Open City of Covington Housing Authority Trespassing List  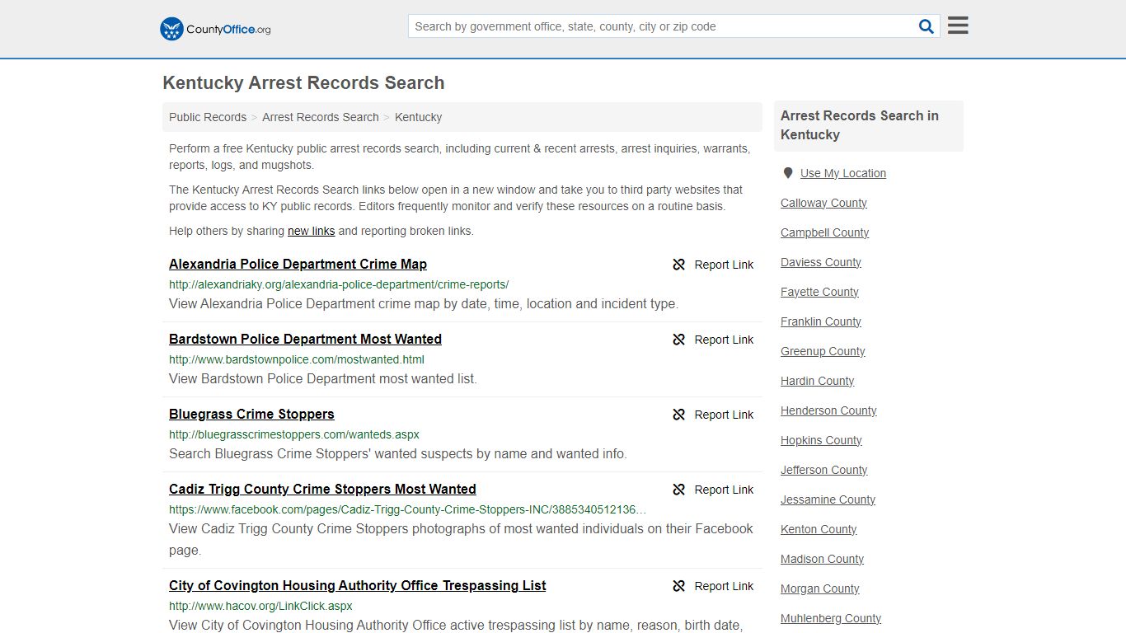[x=358, y=585]
